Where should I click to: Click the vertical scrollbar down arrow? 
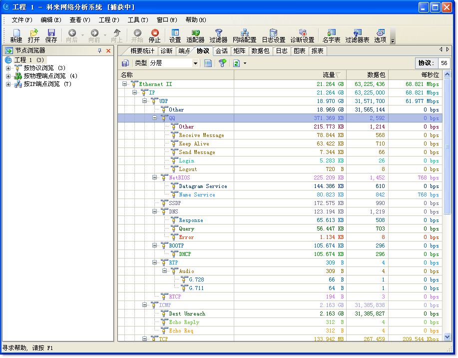point(448,337)
